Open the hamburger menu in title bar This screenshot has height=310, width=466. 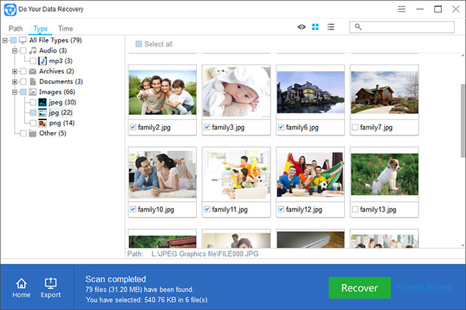[402, 9]
